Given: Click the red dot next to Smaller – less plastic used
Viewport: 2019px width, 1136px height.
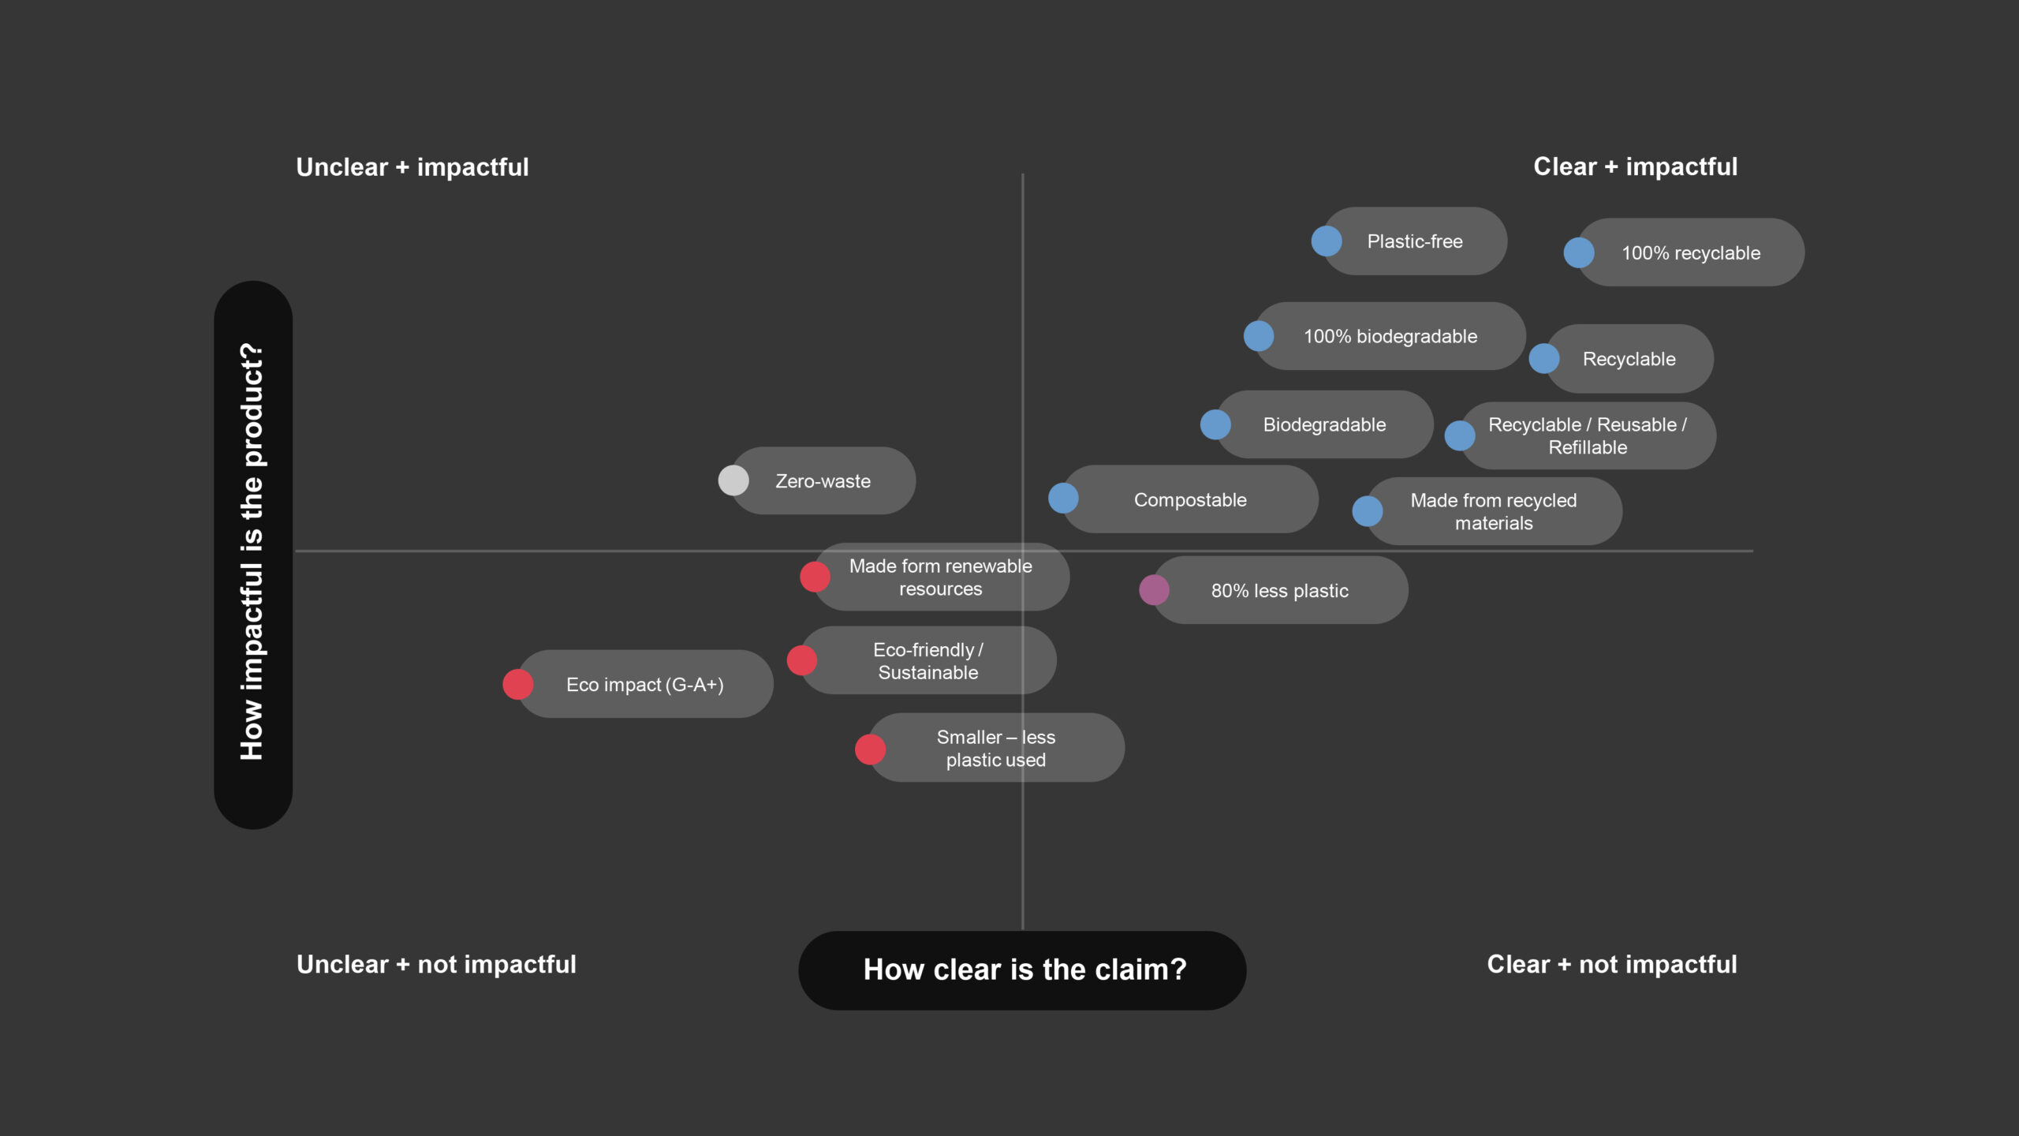Looking at the screenshot, I should [x=871, y=749].
